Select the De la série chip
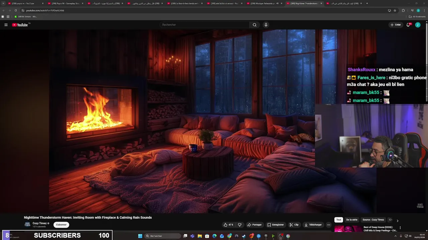428x240 pixels. click(x=352, y=220)
